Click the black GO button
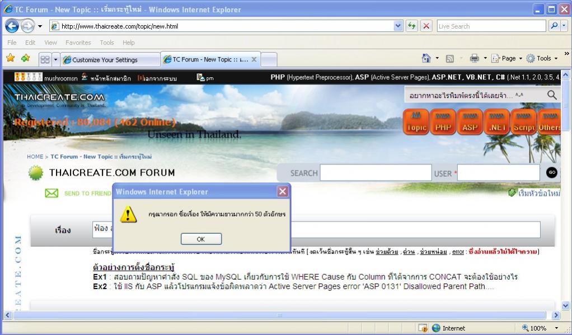The image size is (572, 335). click(552, 172)
